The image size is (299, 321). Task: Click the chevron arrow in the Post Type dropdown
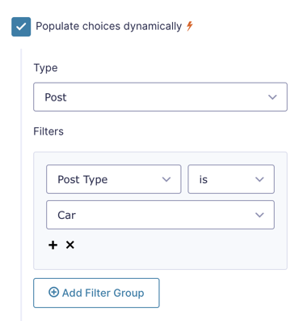click(166, 179)
